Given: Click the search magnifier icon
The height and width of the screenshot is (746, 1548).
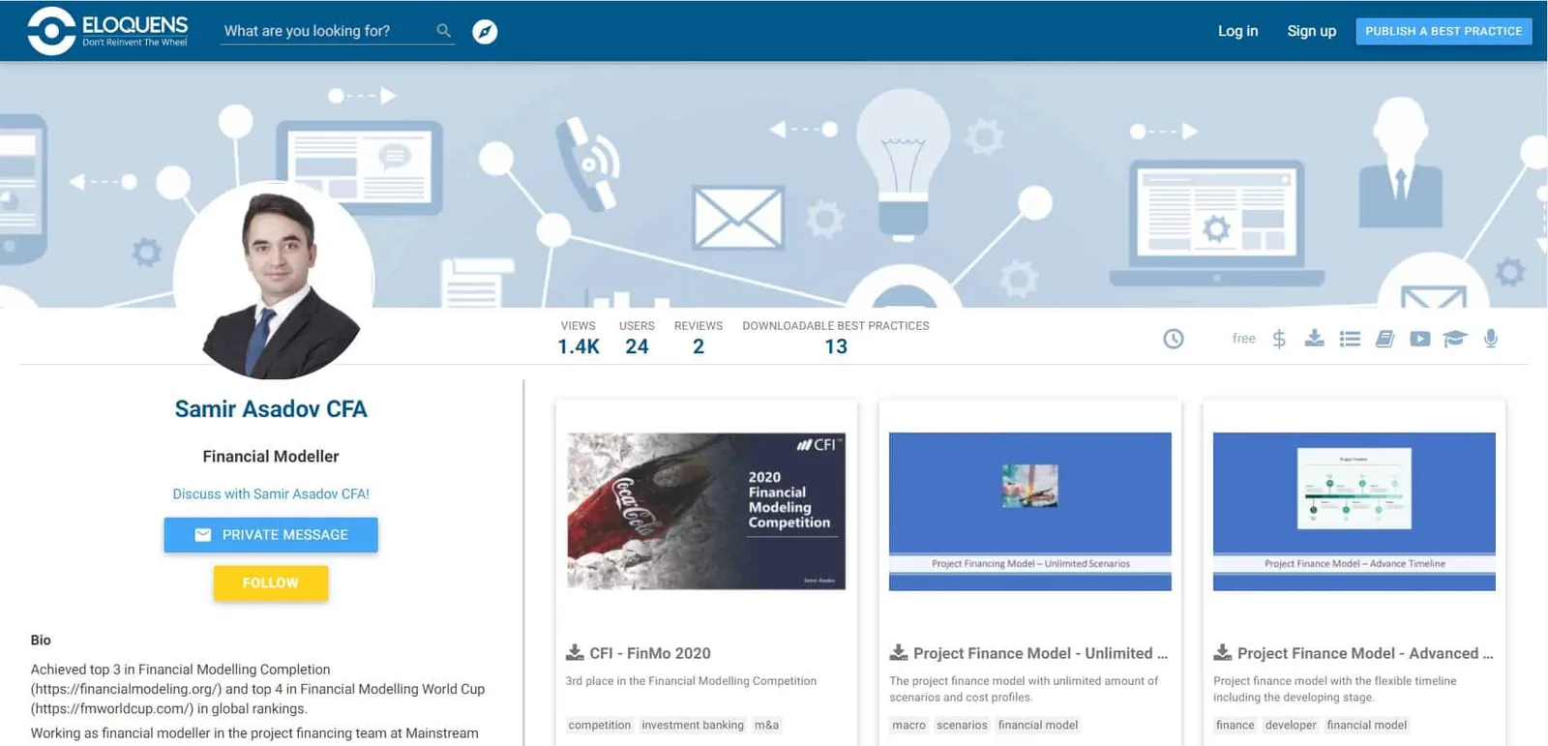Looking at the screenshot, I should coord(443,31).
